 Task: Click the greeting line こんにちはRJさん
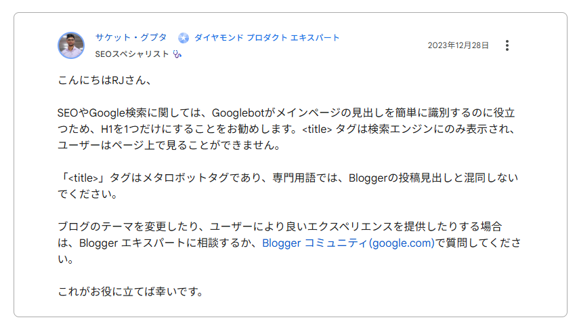pyautogui.click(x=103, y=81)
